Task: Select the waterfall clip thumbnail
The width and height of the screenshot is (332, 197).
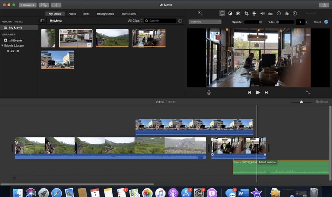Action: point(48,38)
